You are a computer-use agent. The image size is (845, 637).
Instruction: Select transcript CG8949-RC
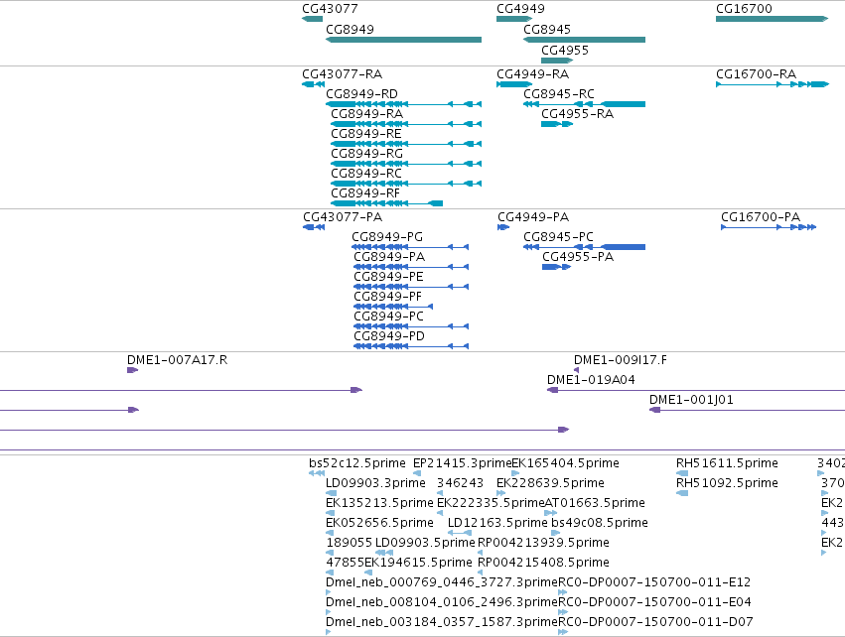[x=366, y=174]
